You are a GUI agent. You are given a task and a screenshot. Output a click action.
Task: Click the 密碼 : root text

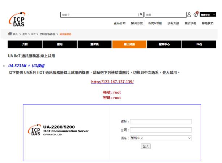tap(112, 98)
